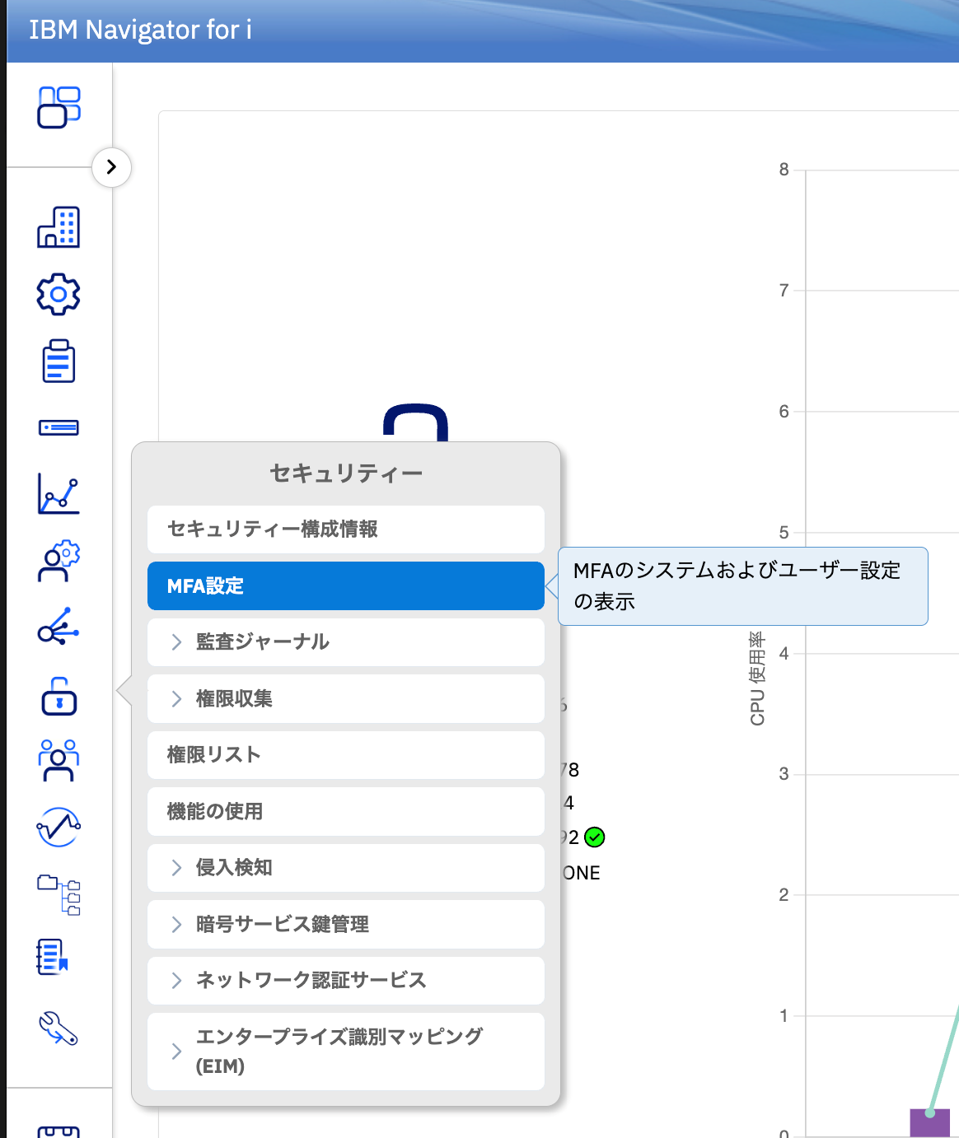Click the purple bar in CPU chart
The image size is (959, 1138).
[929, 1123]
